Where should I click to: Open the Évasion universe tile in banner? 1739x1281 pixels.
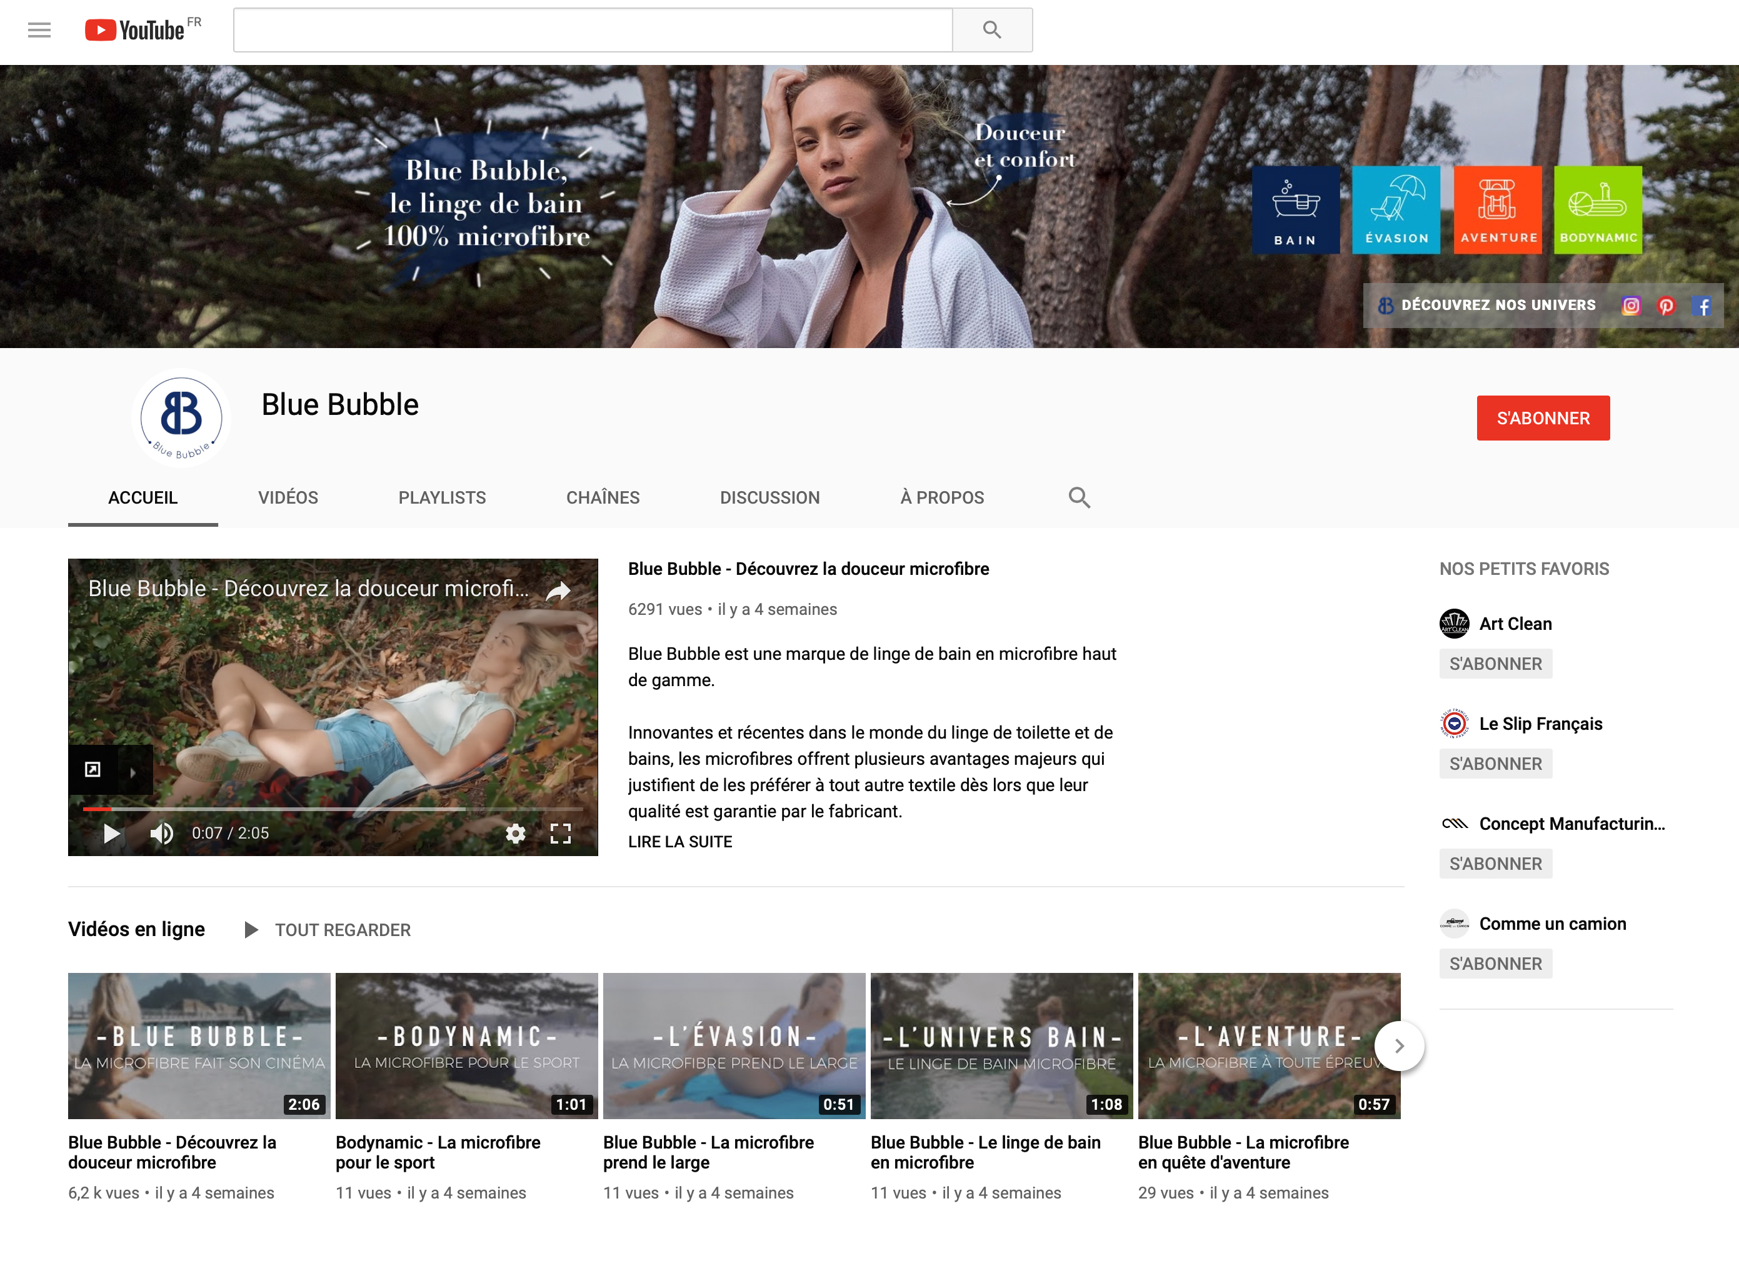(1396, 209)
